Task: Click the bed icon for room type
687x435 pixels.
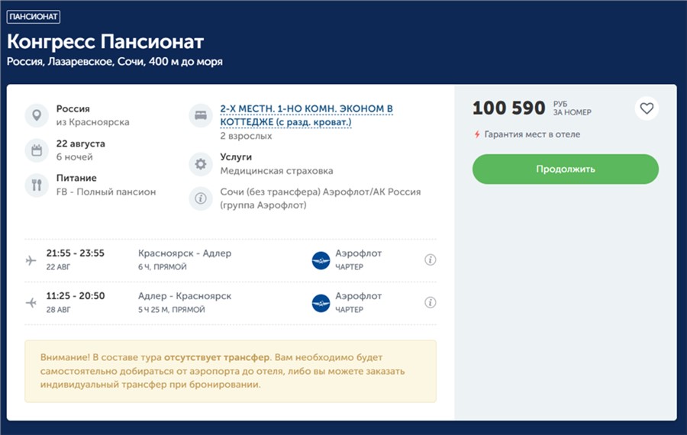Action: [201, 116]
